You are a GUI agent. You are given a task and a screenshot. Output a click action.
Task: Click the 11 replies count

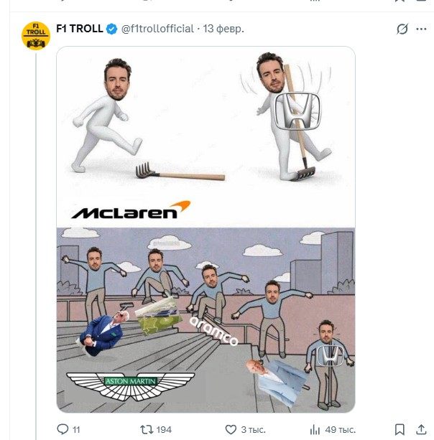[76, 429]
